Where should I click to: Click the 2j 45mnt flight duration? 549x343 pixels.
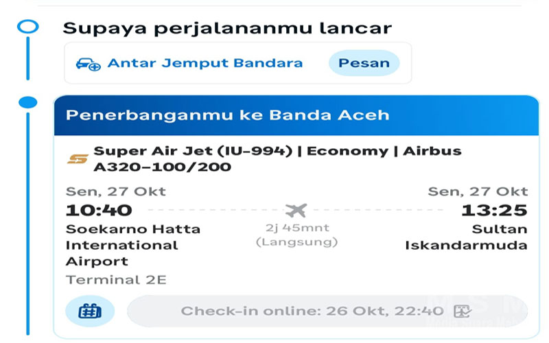tap(296, 228)
